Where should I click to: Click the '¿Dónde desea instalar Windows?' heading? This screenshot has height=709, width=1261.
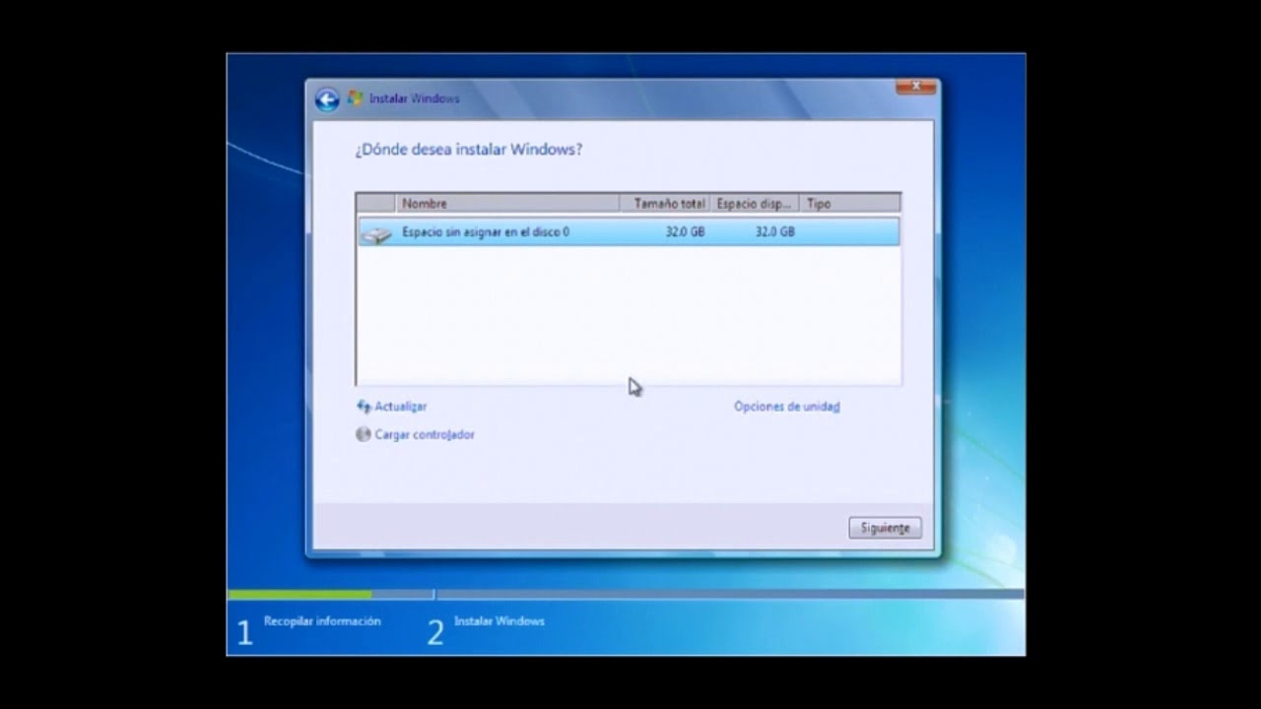tap(468, 150)
